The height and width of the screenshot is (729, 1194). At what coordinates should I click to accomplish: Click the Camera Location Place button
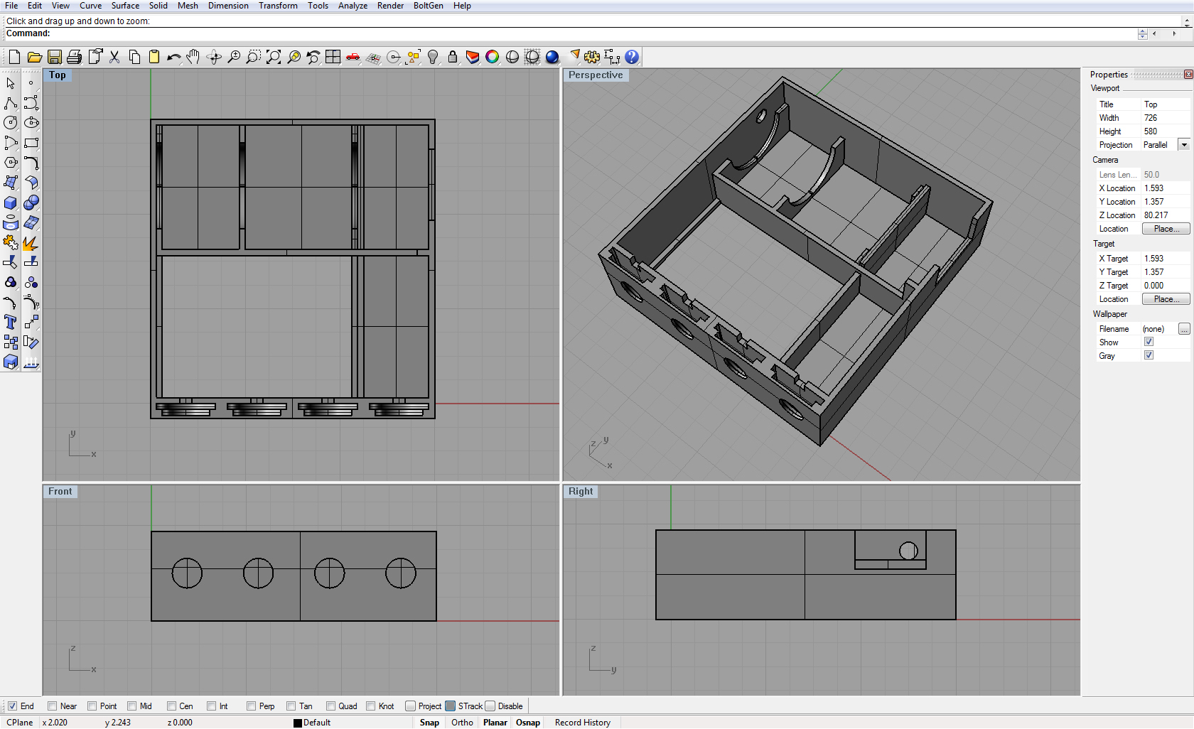tap(1166, 229)
